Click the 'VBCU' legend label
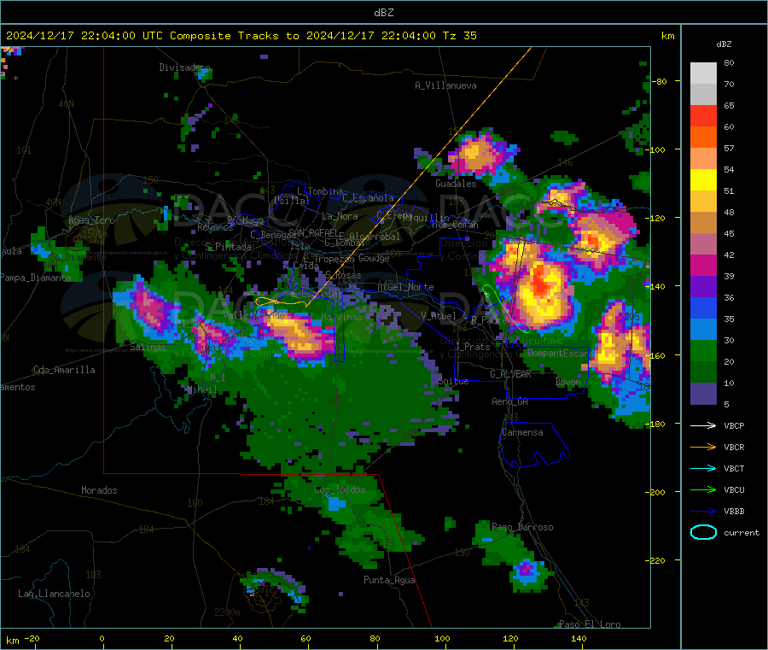Image resolution: width=768 pixels, height=650 pixels. (x=734, y=489)
